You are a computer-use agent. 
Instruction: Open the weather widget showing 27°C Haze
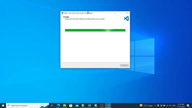coord(146,105)
